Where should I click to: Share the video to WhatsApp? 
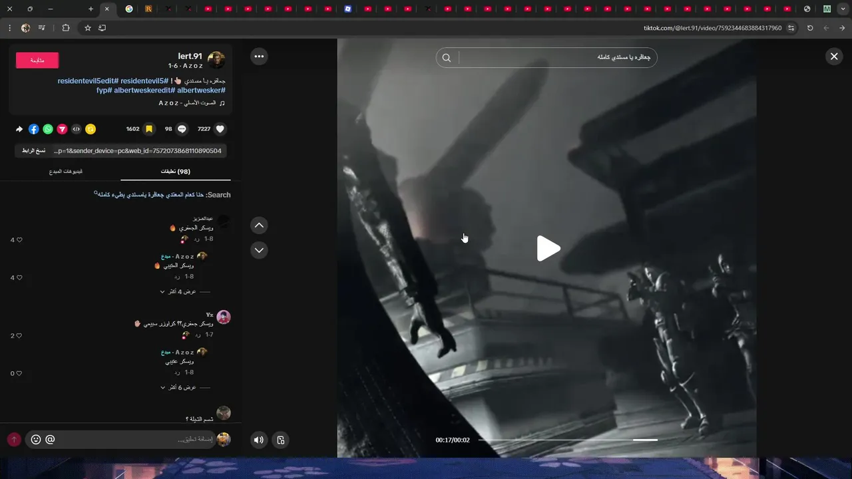pos(48,129)
